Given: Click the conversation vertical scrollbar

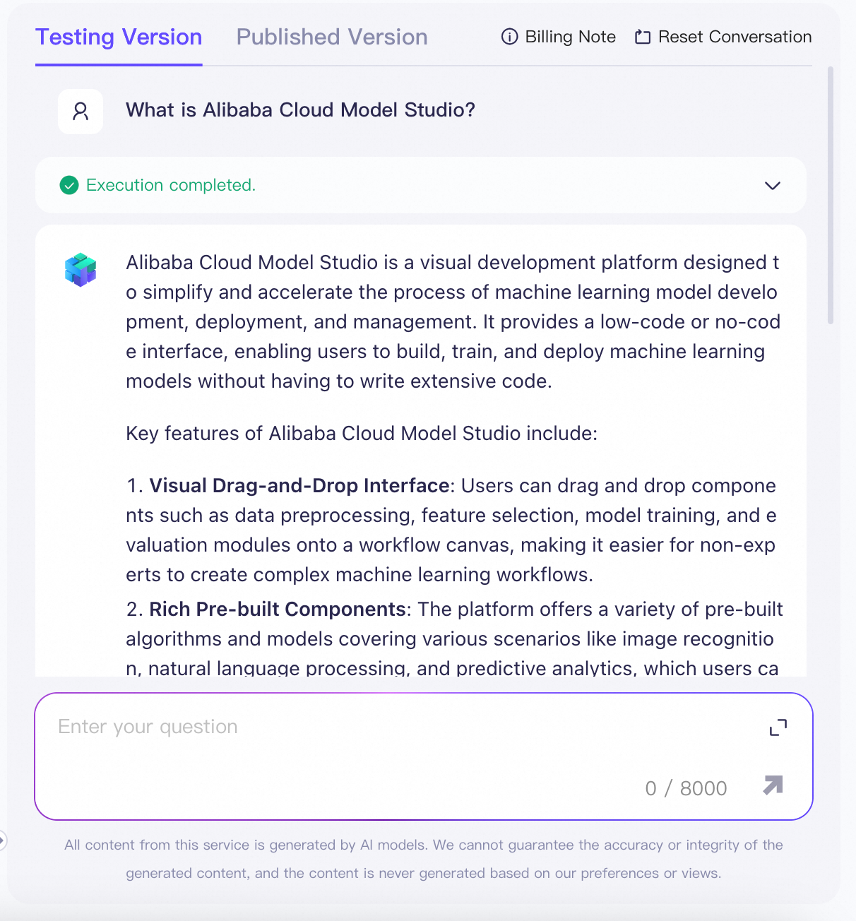Looking at the screenshot, I should (x=831, y=196).
